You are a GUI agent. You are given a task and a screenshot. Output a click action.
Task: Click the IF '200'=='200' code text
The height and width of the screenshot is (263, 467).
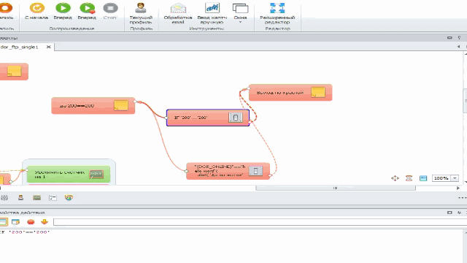(24, 232)
